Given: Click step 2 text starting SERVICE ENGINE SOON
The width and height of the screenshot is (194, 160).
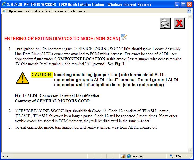Looking at the screenshot, I should tap(96, 116).
